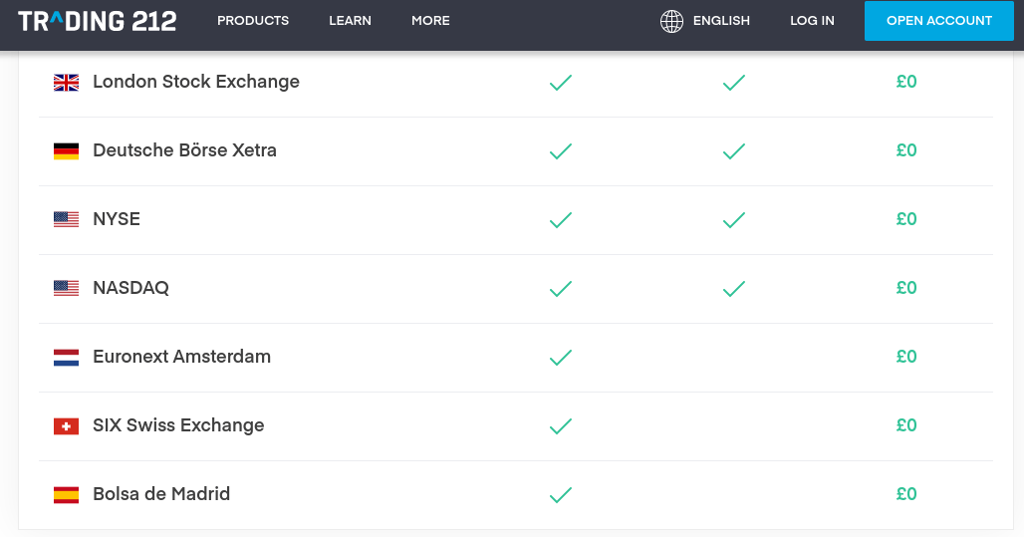1024x537 pixels.
Task: Click the US flag beside NYSE
Action: click(66, 219)
